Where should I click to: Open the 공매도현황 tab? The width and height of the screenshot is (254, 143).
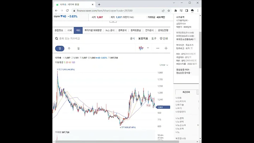[163, 30]
